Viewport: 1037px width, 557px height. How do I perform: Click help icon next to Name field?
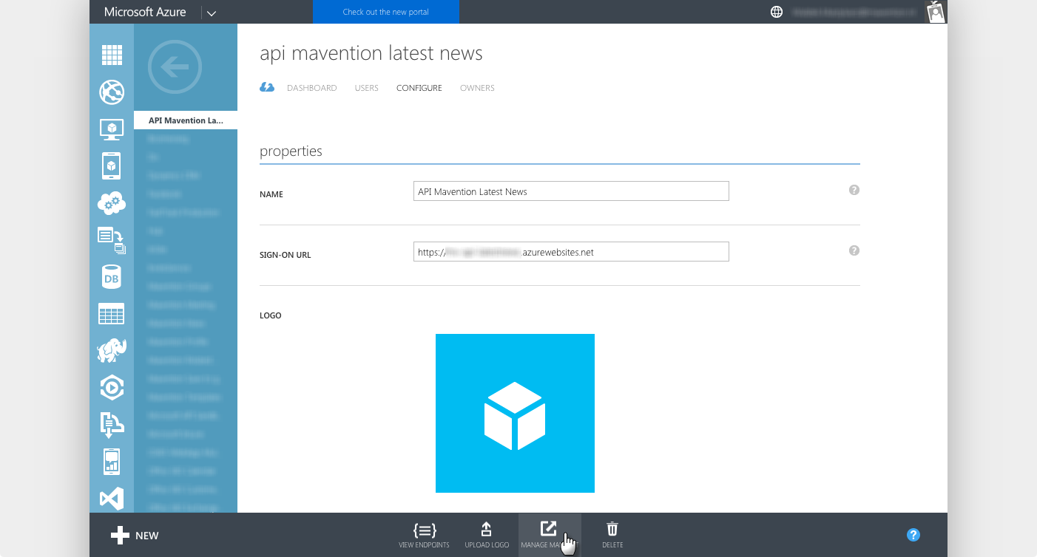pos(854,190)
